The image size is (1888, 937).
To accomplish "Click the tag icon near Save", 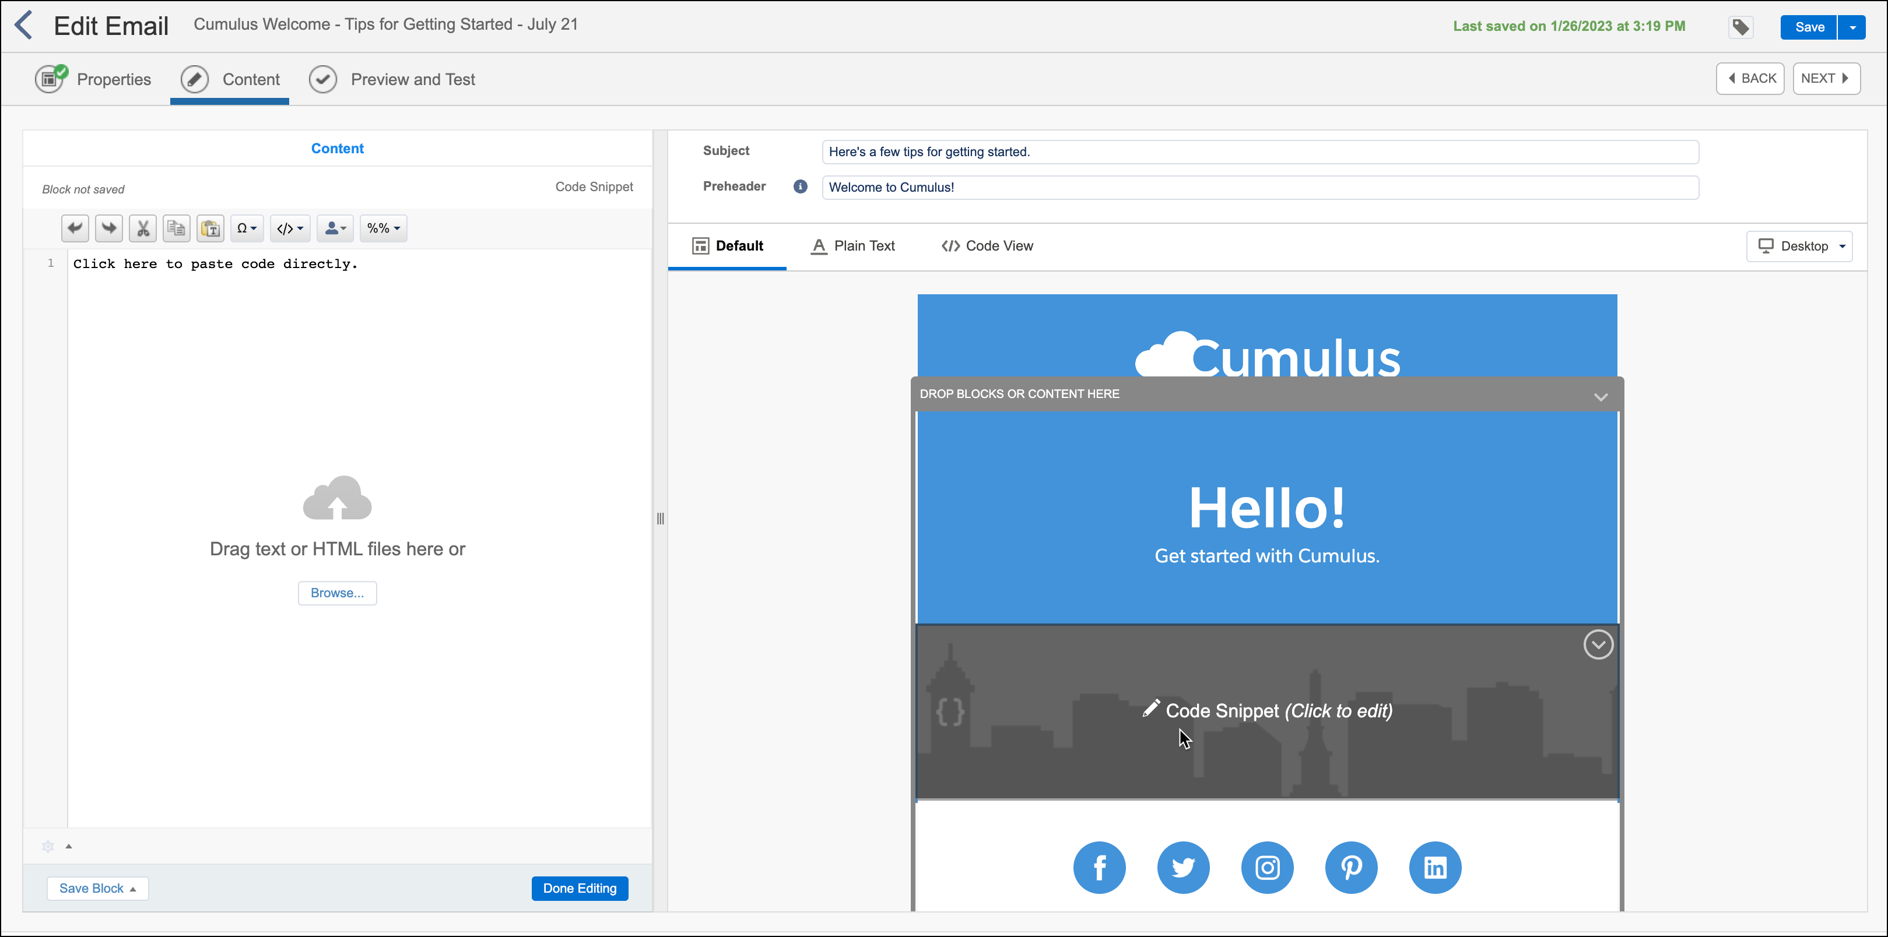I will [1740, 27].
